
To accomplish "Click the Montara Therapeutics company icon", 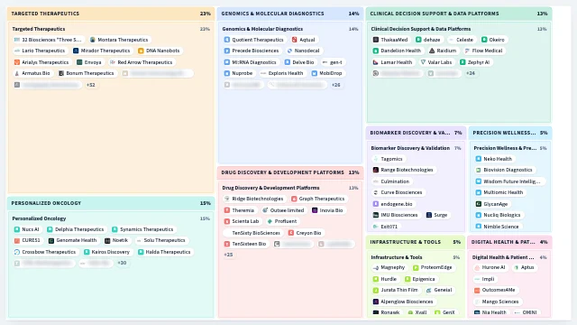I will click(x=93, y=40).
